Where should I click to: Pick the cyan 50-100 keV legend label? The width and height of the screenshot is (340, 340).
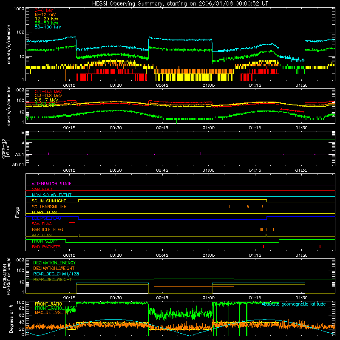click(48, 27)
